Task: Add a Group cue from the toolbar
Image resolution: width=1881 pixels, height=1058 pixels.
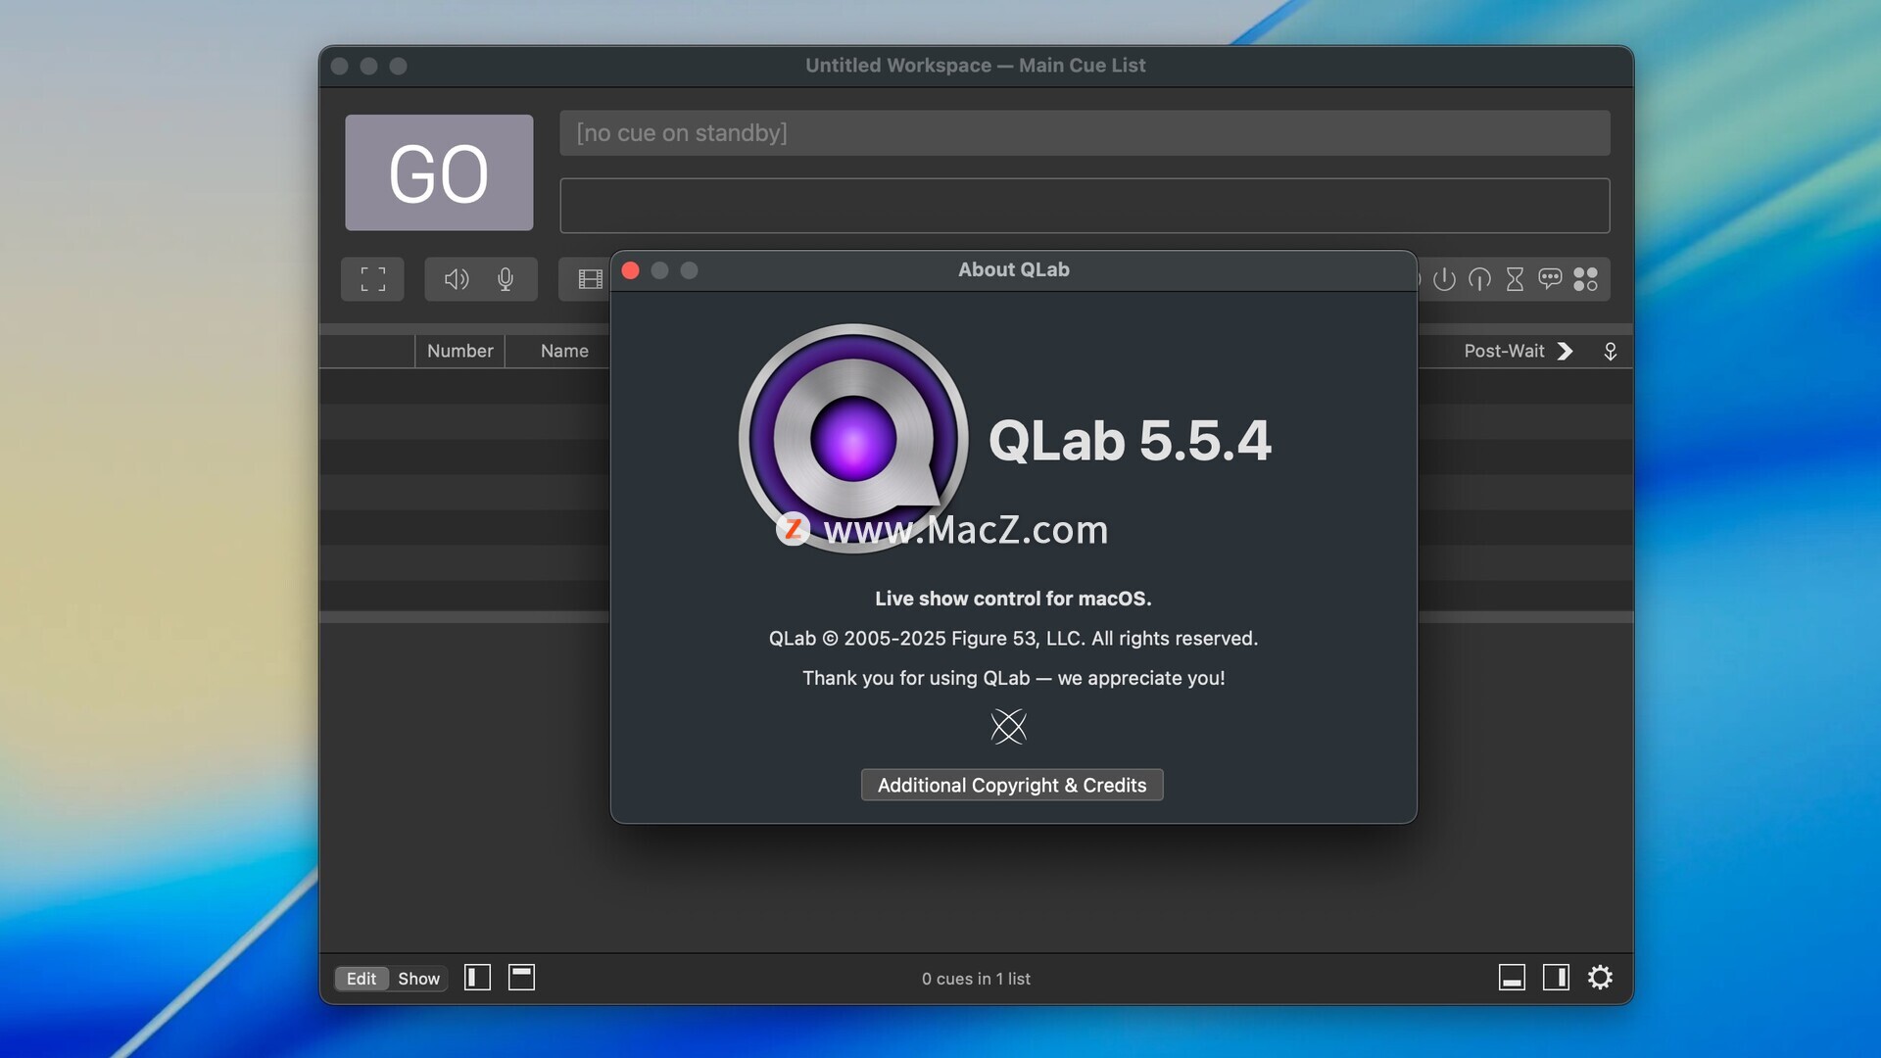Action: coord(372,279)
